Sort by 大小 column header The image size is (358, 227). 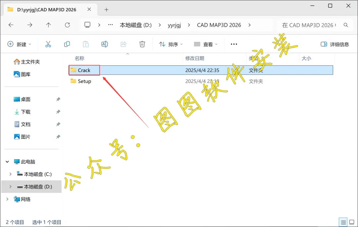pyautogui.click(x=306, y=58)
